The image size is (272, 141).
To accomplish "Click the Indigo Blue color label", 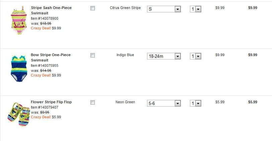I will (125, 55).
